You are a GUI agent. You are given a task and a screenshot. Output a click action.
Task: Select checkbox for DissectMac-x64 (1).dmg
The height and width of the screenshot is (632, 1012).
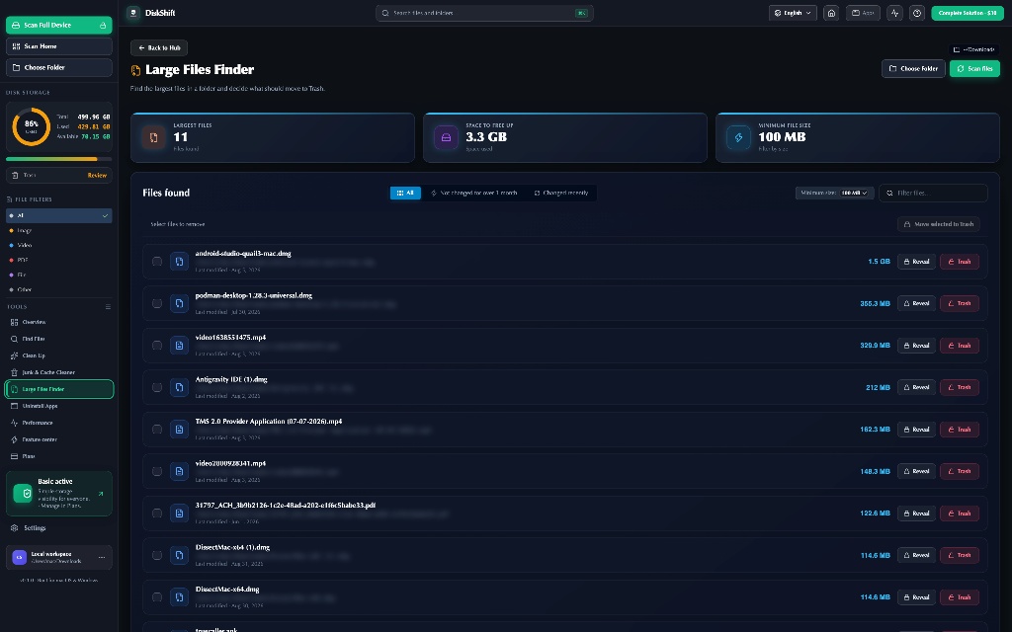click(157, 555)
